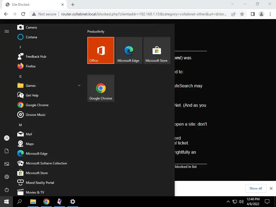Image resolution: width=276 pixels, height=207 pixels.
Task: Open user account icon in Start sidebar
Action: pyautogui.click(x=7, y=138)
